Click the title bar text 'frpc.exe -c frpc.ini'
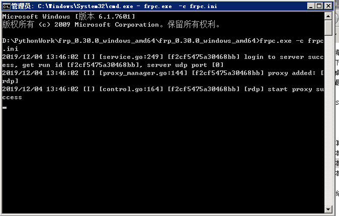 tap(181, 6)
